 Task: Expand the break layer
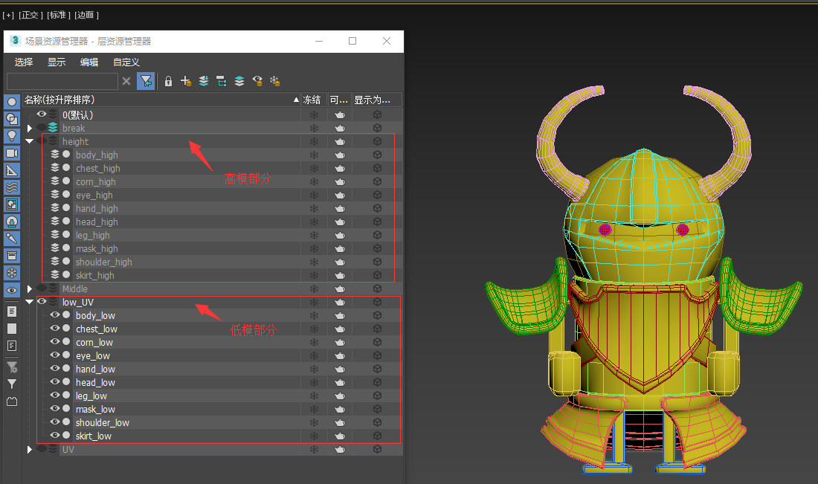[29, 128]
